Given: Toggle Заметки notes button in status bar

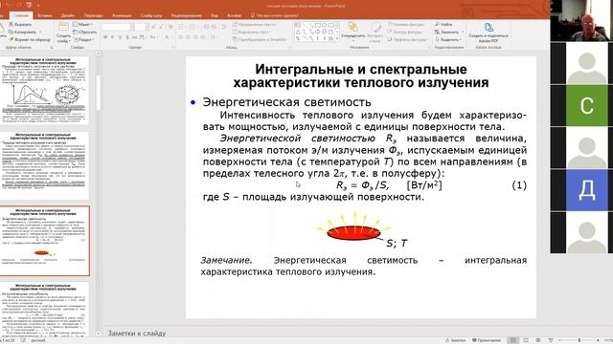Looking at the screenshot, I should 456,340.
